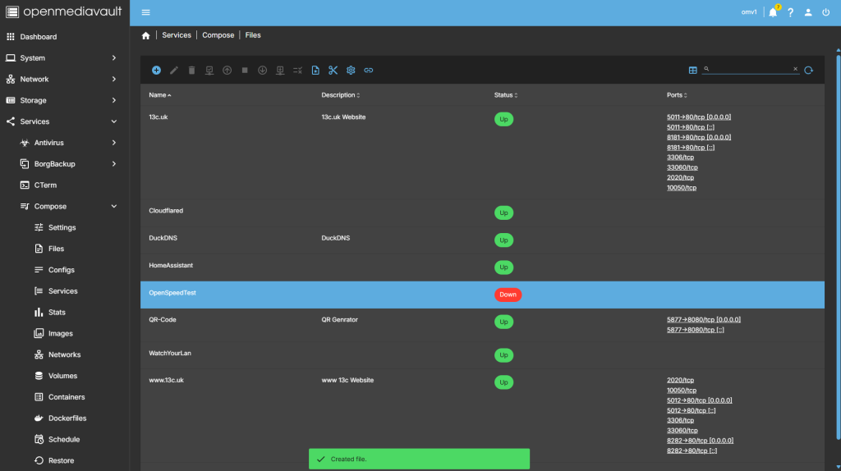This screenshot has width=841, height=471.
Task: Click the Down status badge of OpenSpeedTest
Action: coord(508,295)
